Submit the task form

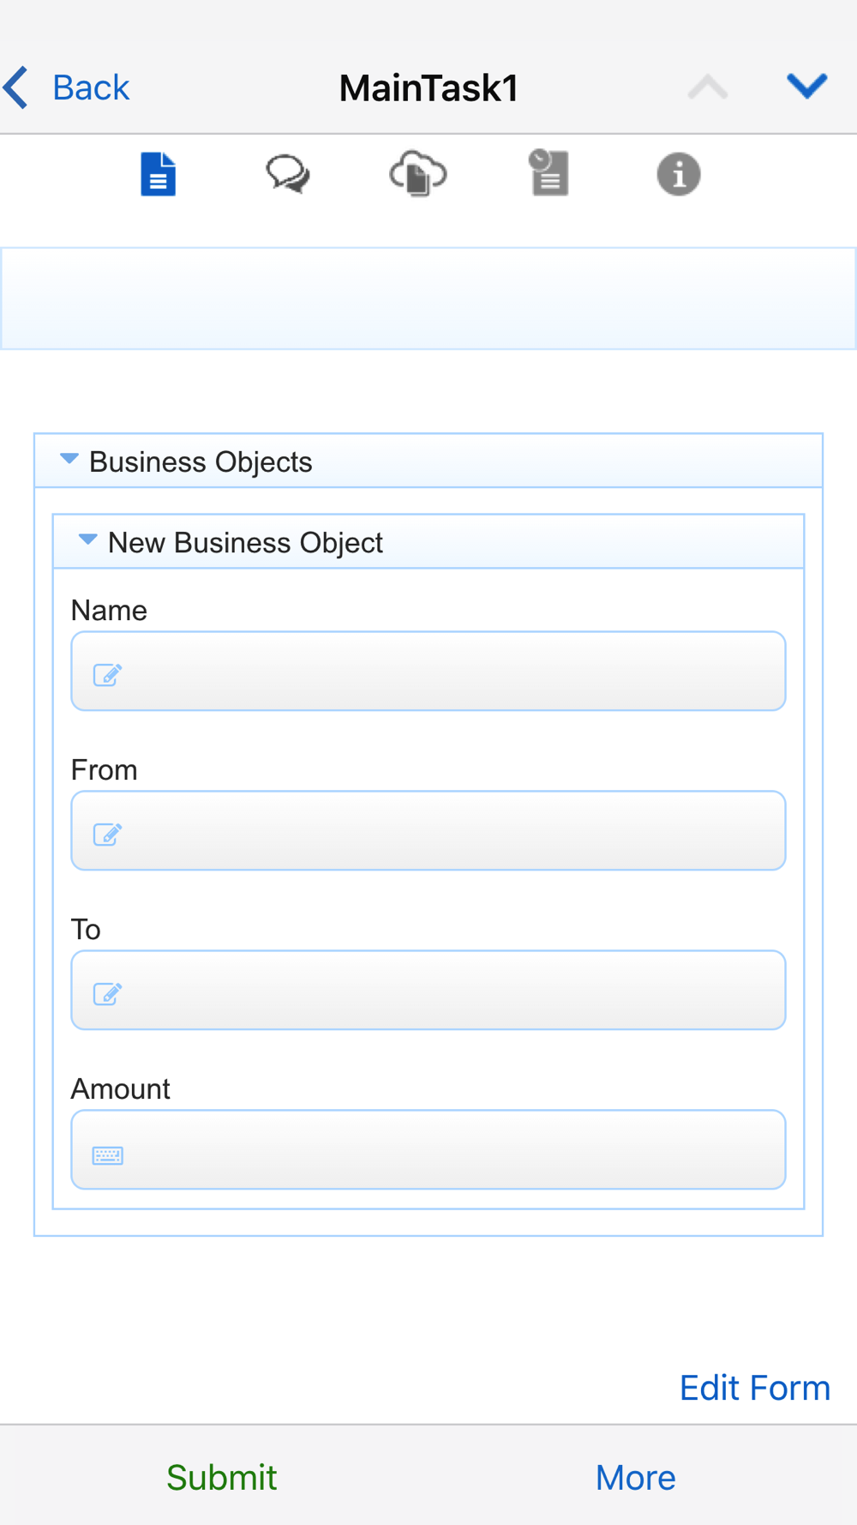[222, 1477]
